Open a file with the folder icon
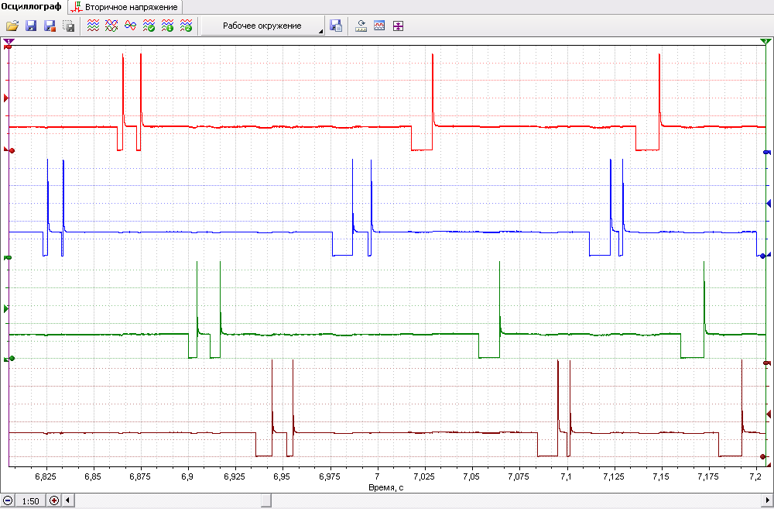Image resolution: width=774 pixels, height=509 pixels. [x=12, y=26]
